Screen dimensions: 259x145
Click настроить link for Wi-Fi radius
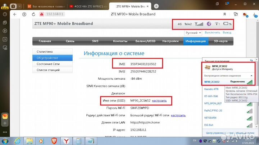click(x=178, y=115)
